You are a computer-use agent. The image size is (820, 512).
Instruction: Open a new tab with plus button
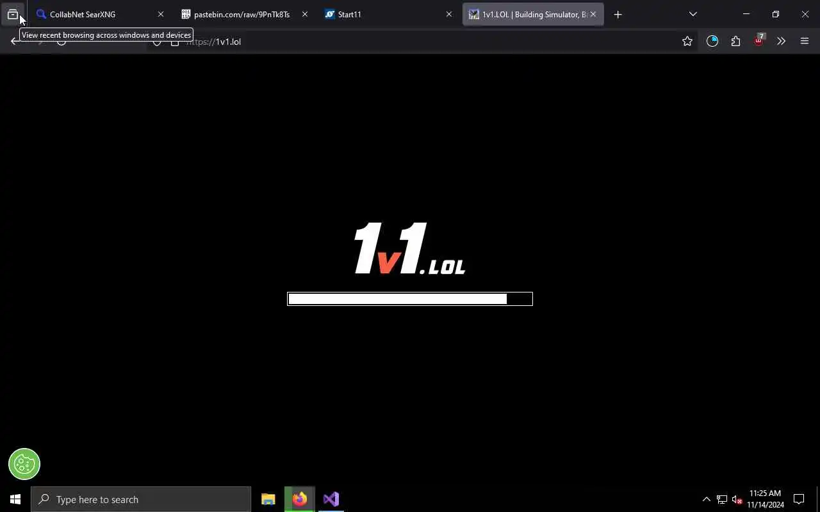coord(618,14)
